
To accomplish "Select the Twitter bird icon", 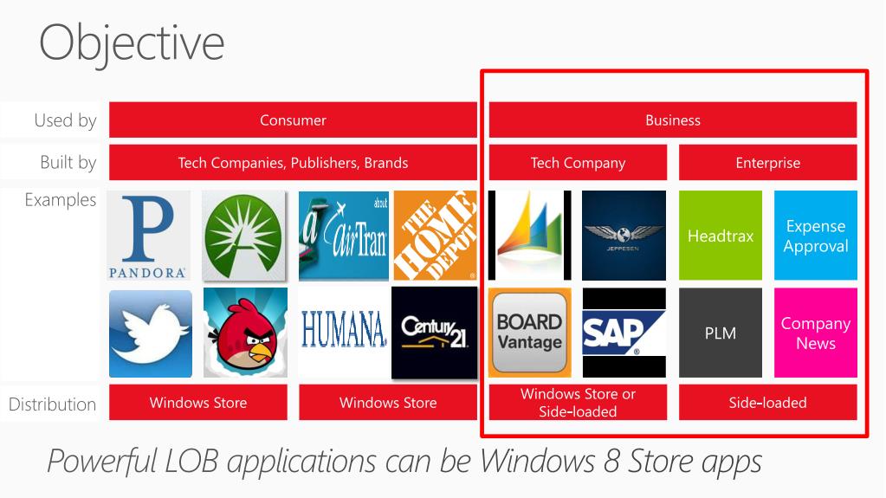I will 151,333.
